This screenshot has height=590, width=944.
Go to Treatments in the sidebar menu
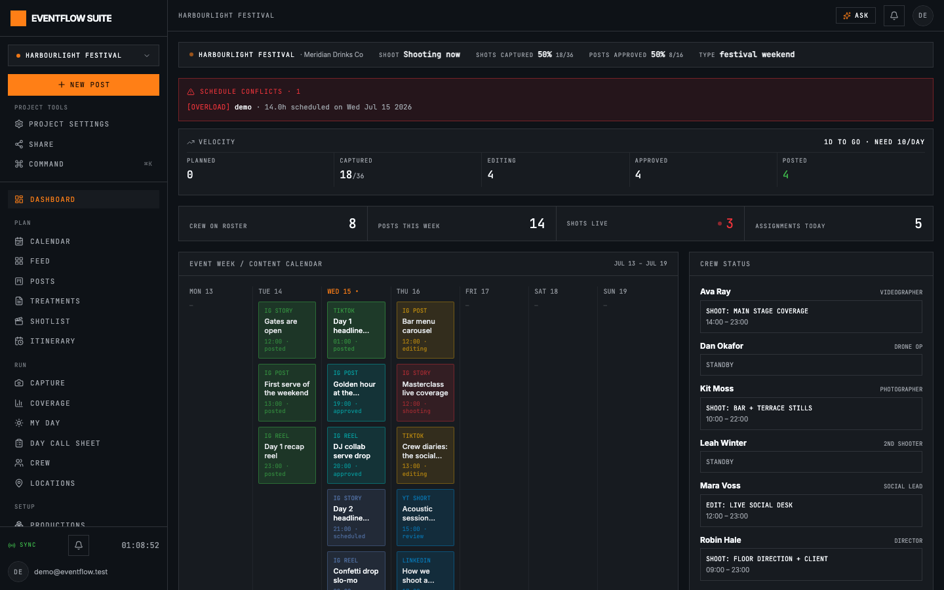click(x=83, y=301)
